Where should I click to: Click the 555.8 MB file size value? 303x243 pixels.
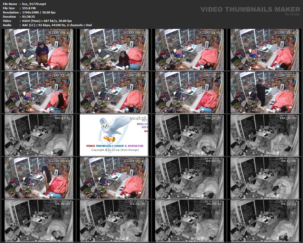coord(27,8)
